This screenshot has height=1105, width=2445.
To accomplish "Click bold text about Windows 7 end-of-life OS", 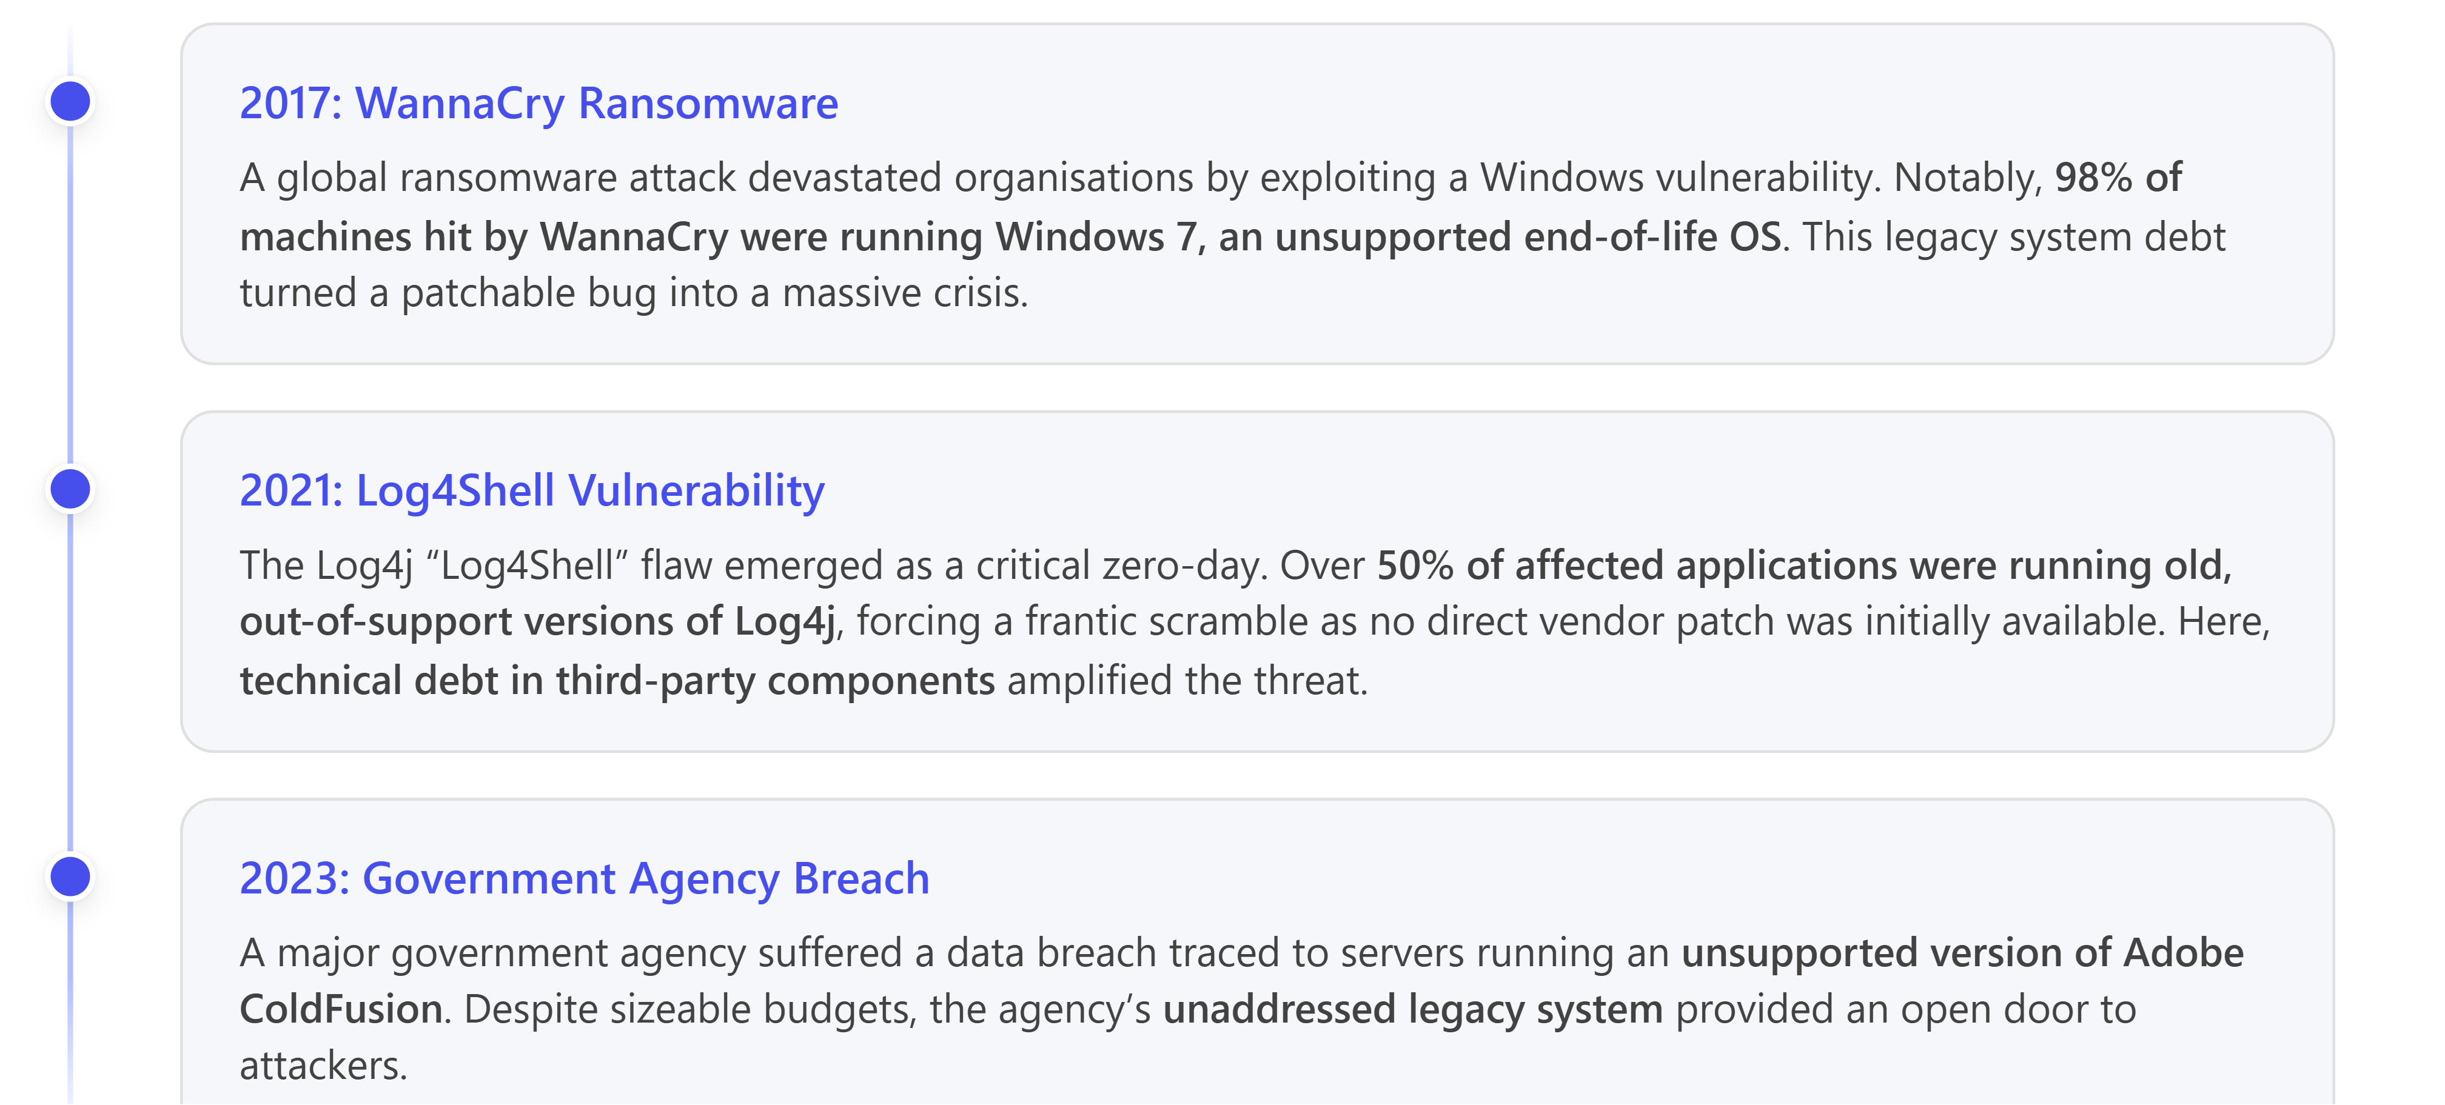I will click(1010, 236).
